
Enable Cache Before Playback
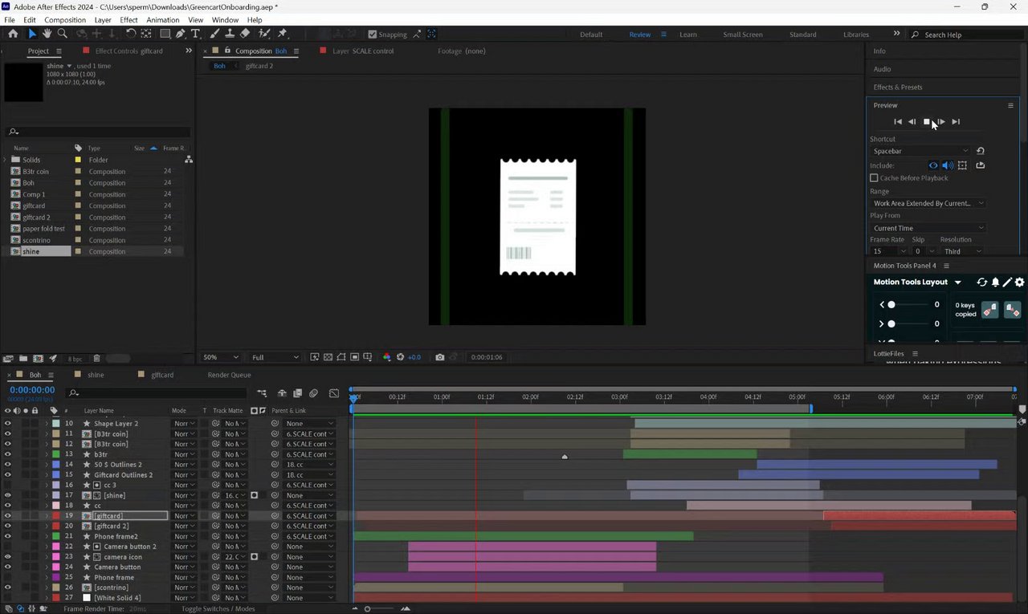pos(874,178)
